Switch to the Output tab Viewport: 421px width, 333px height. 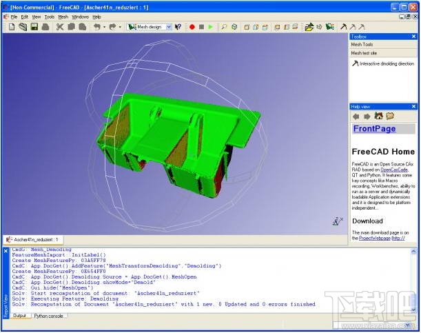pos(19,316)
